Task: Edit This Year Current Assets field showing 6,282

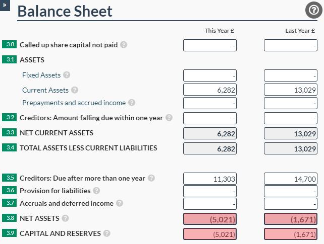Action: [209, 90]
